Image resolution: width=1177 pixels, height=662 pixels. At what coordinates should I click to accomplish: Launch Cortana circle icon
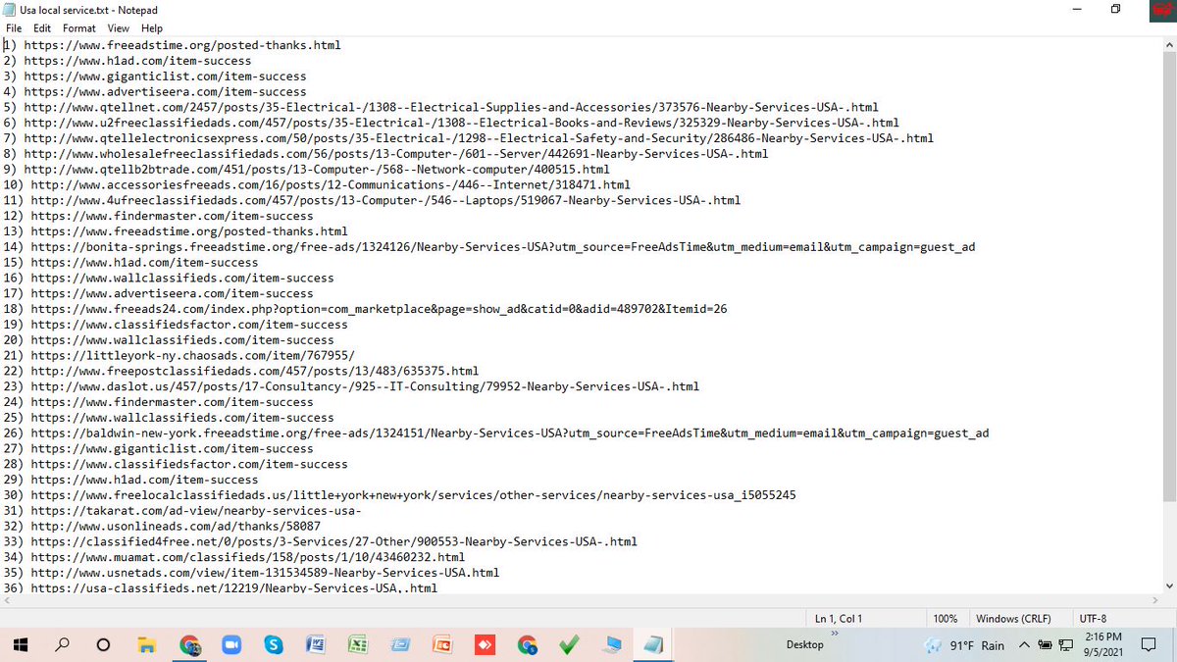tap(104, 645)
